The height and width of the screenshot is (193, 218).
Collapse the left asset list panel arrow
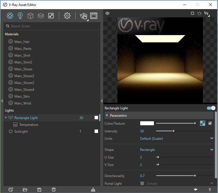coord(2,101)
